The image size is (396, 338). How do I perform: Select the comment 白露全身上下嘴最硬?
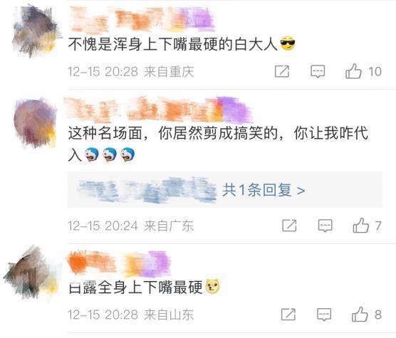(x=135, y=287)
